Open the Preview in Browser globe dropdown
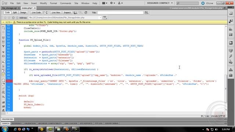235x132 pixels. tap(75, 13)
